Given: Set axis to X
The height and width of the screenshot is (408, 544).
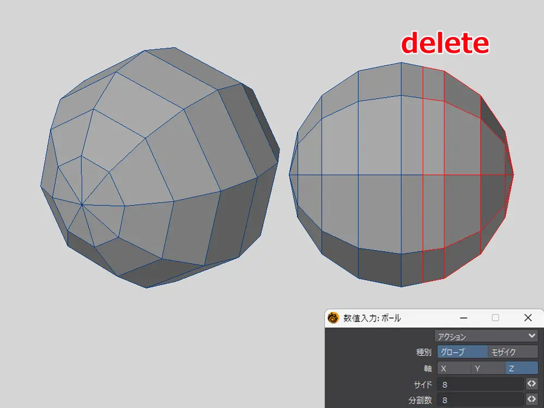Looking at the screenshot, I should (x=454, y=368).
